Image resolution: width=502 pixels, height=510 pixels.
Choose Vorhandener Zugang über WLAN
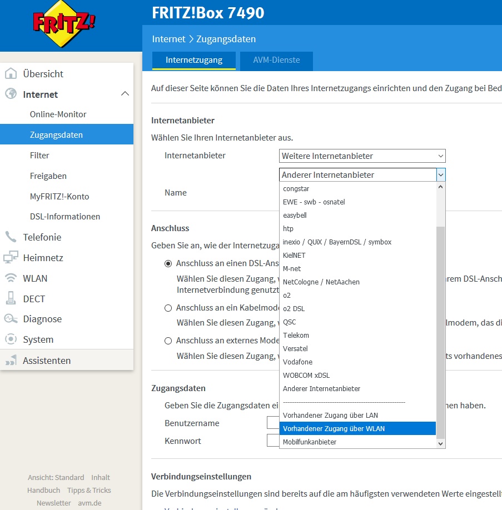click(357, 429)
